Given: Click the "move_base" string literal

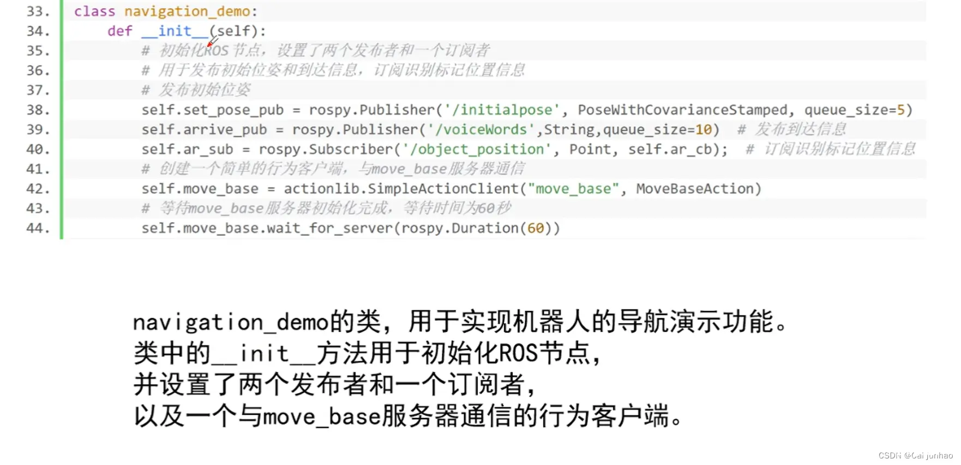Looking at the screenshot, I should pos(573,188).
